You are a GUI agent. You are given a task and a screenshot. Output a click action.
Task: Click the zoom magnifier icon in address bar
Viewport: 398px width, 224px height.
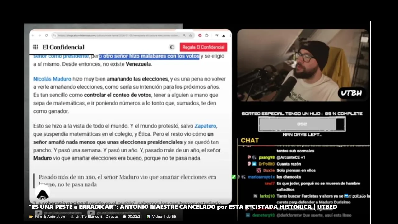point(184,35)
